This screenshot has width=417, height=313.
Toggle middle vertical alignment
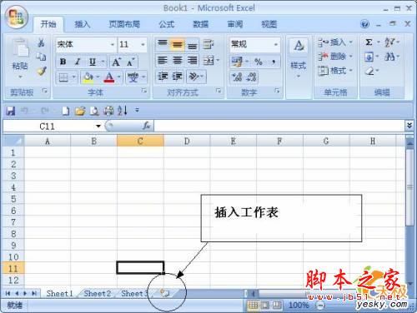[x=178, y=44]
